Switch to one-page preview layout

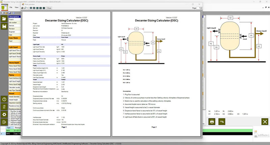[31, 8]
